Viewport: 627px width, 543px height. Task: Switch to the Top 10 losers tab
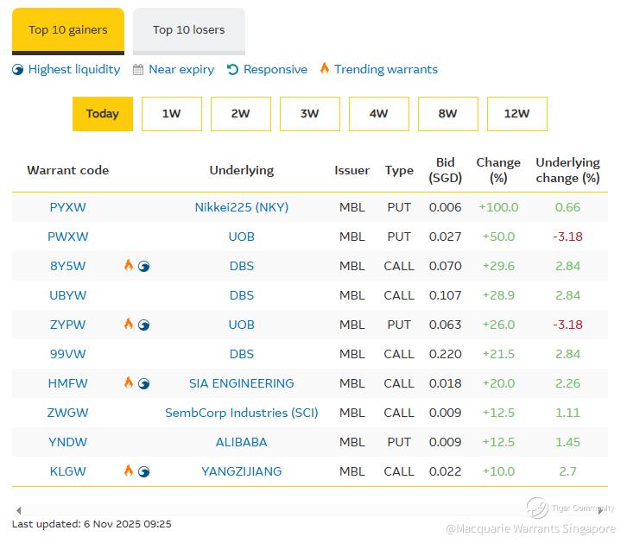188,30
